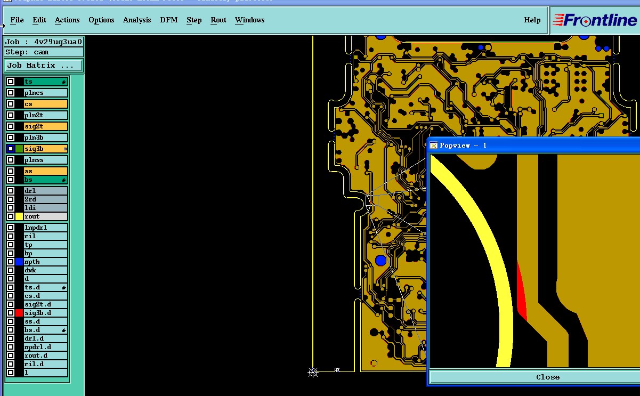This screenshot has width=640, height=396.
Task: Click the small symbol beside the origin marker
Action: point(337,369)
